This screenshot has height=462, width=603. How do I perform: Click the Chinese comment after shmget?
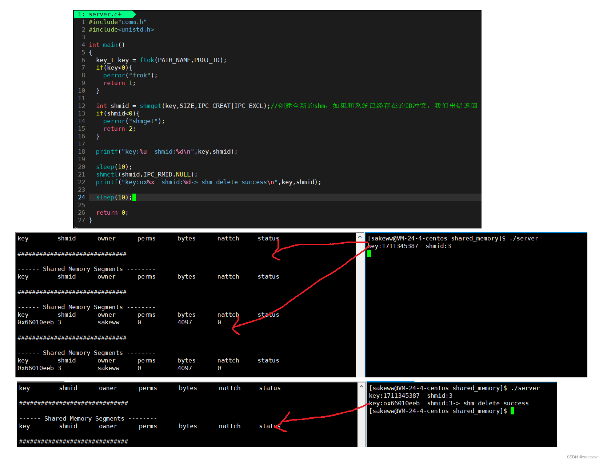374,106
